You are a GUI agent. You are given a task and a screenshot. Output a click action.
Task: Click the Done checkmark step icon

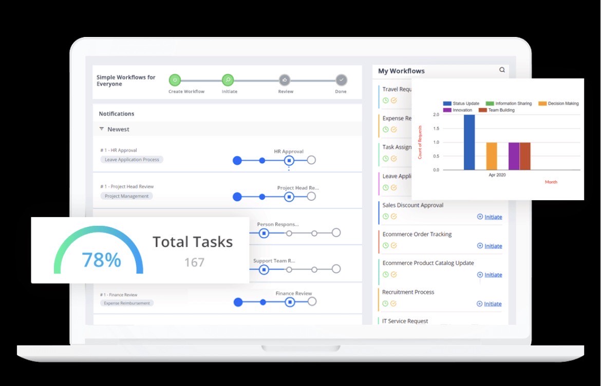pos(341,80)
